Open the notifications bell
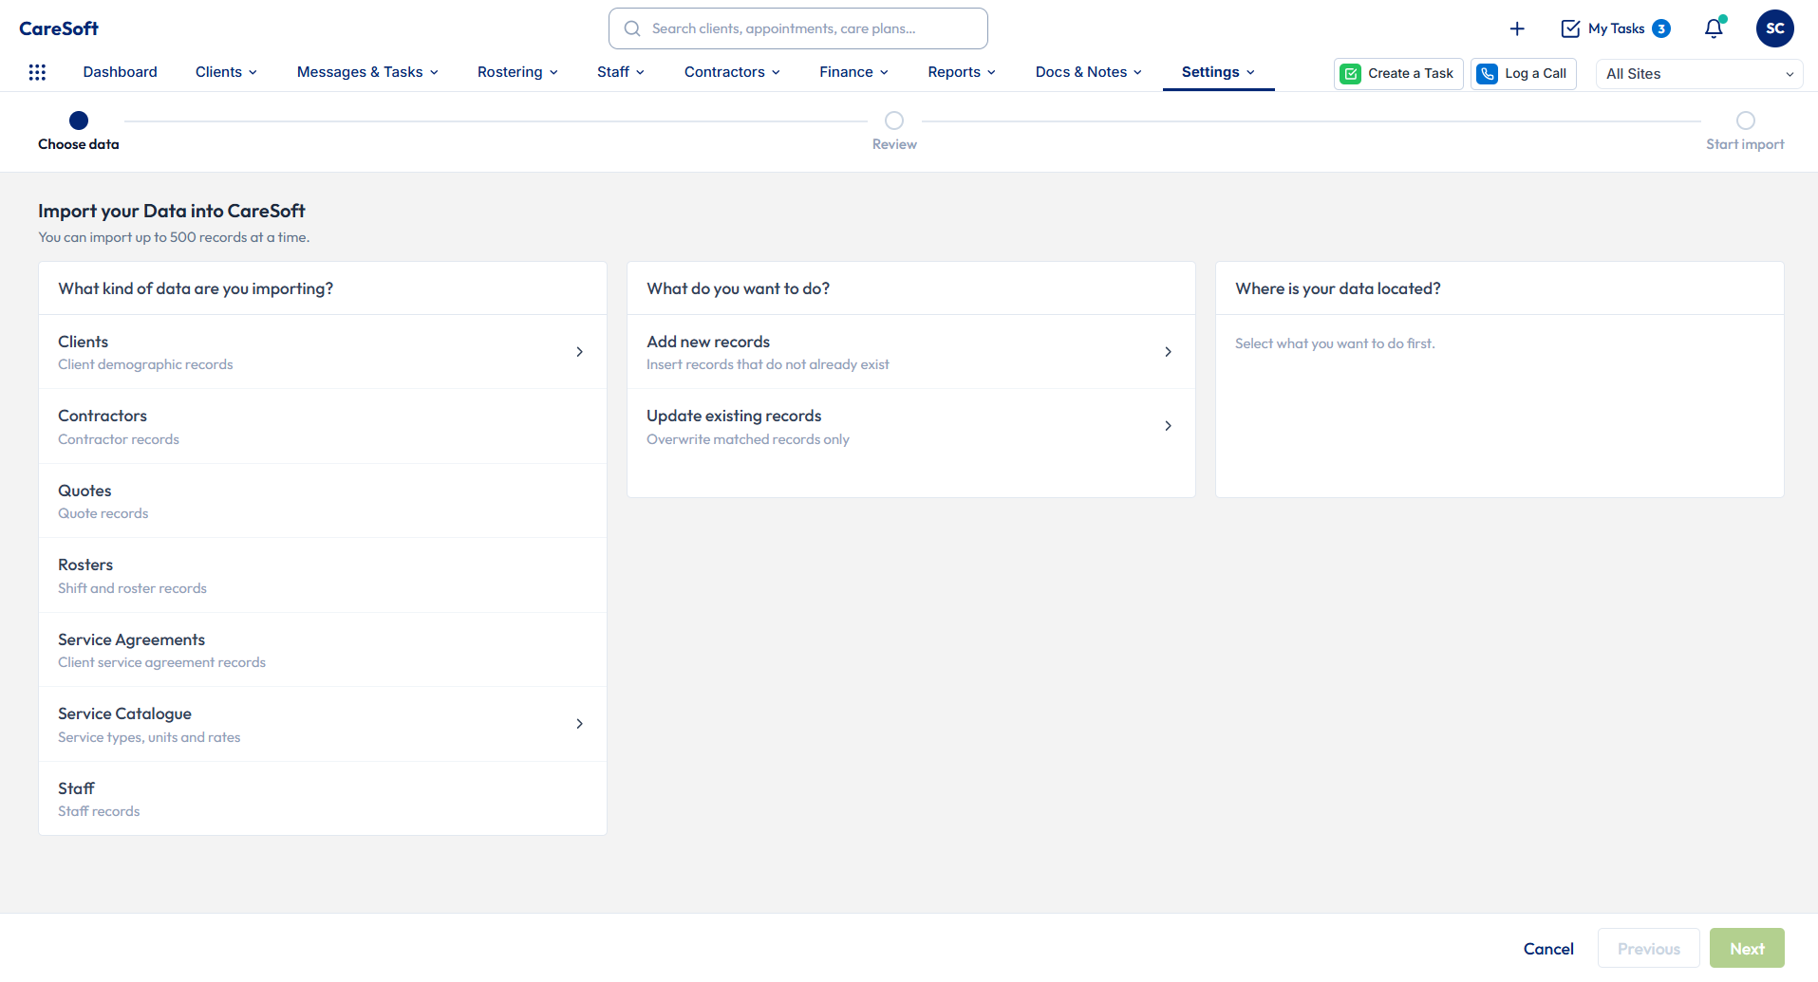Image resolution: width=1818 pixels, height=982 pixels. pos(1714,28)
